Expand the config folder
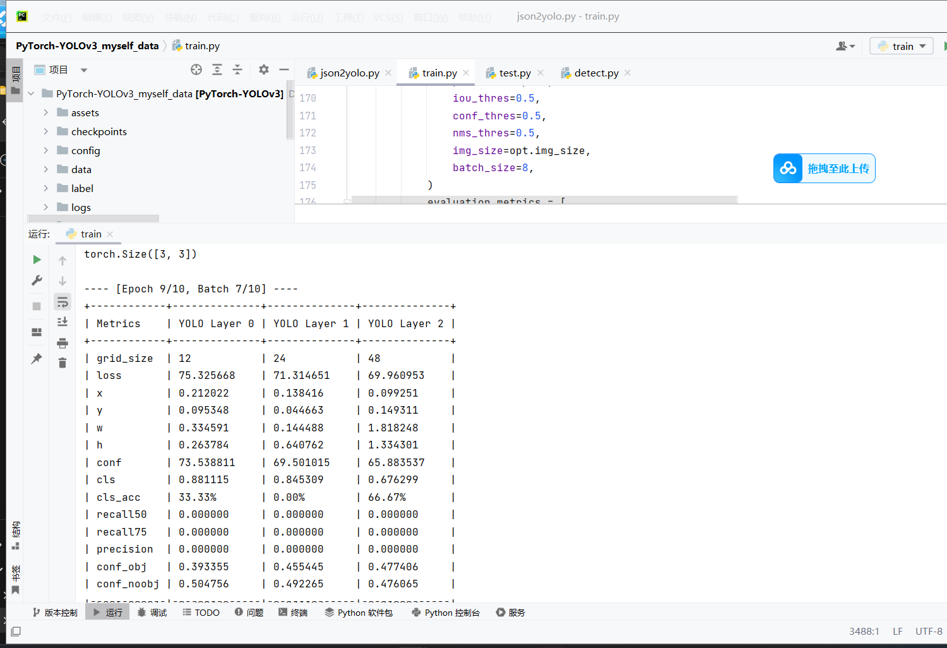The width and height of the screenshot is (947, 648). click(x=45, y=150)
